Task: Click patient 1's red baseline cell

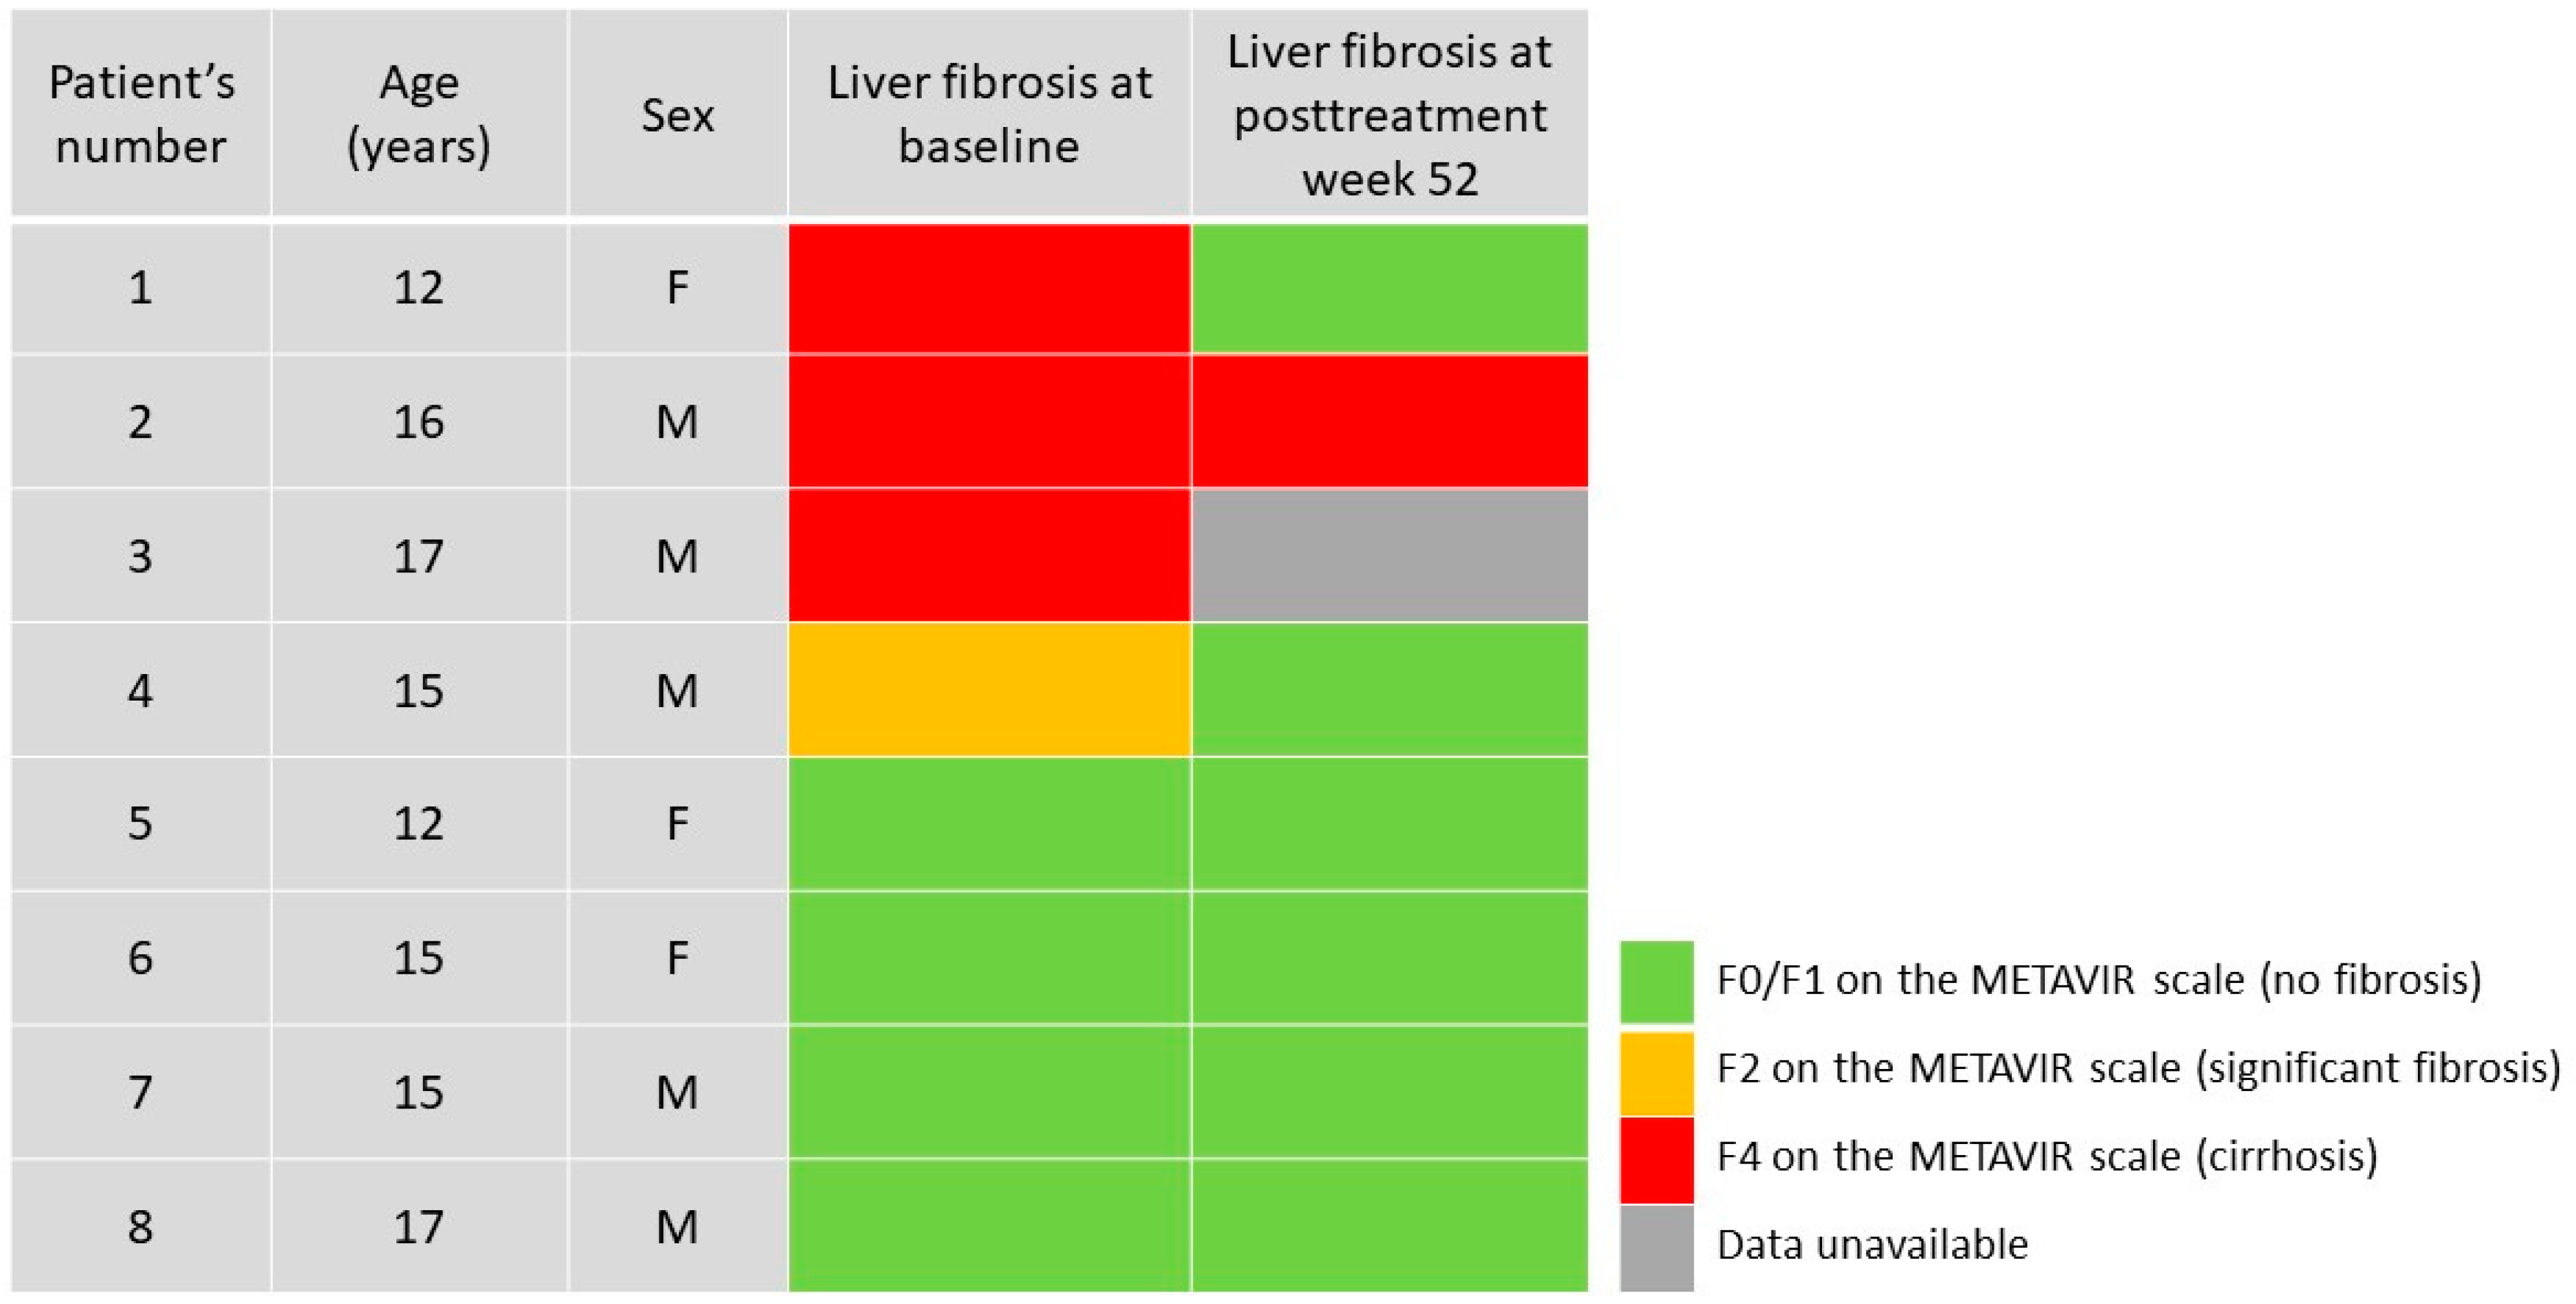Action: click(x=989, y=287)
